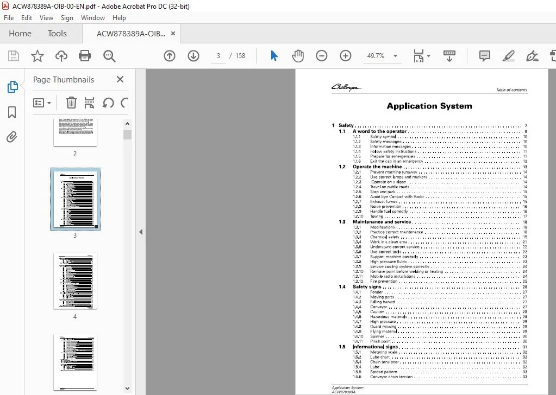
Task: Click 'Maintenance and service' contents entry
Action: (x=382, y=222)
